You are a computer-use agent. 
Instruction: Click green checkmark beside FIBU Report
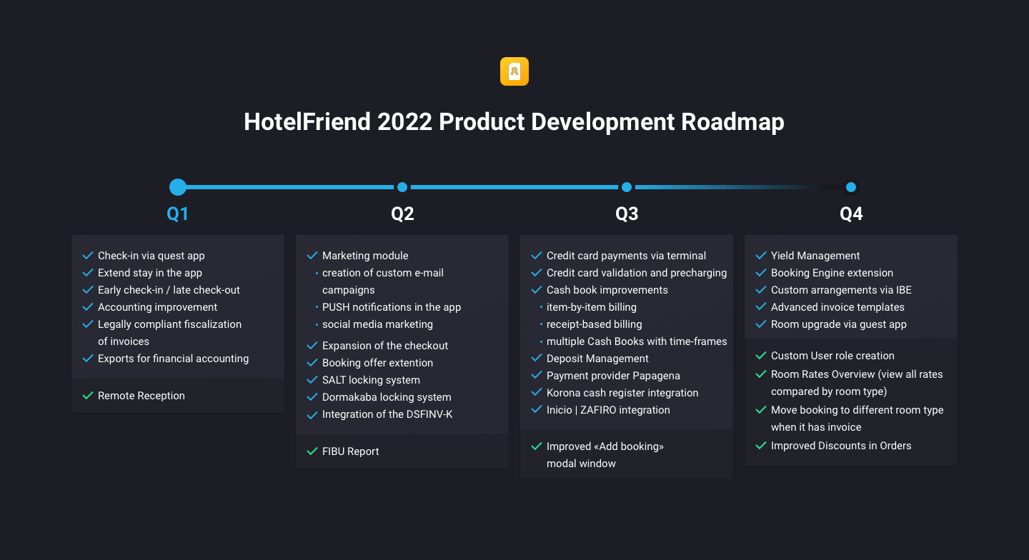(x=312, y=451)
